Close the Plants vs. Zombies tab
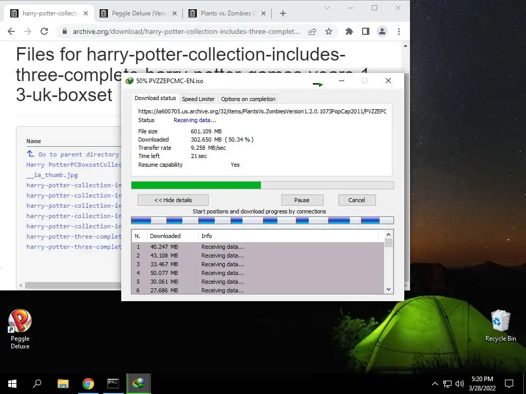 pos(264,13)
